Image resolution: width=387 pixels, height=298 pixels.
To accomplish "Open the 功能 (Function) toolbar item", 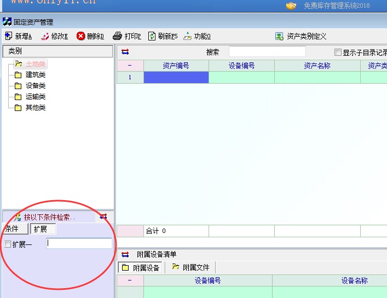I will click(x=188, y=37).
